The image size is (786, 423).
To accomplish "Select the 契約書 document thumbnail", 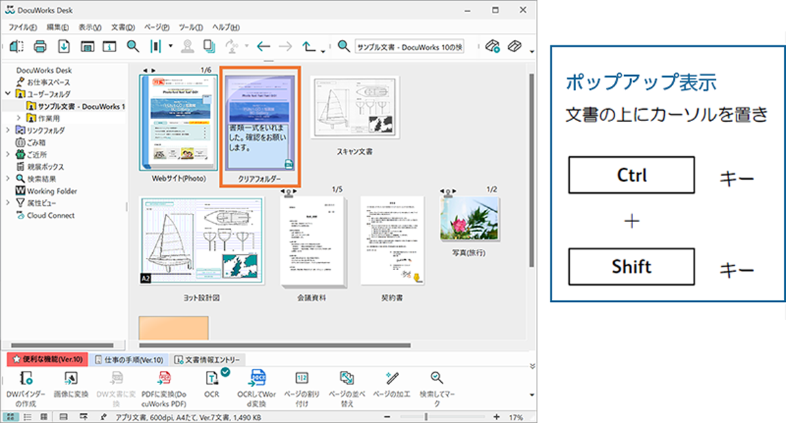I will pos(392,241).
